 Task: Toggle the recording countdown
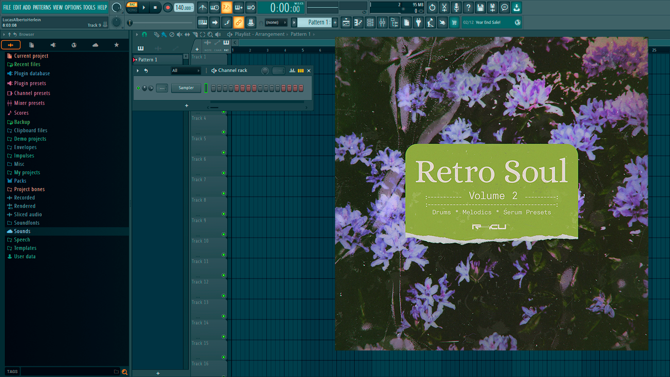click(x=227, y=7)
